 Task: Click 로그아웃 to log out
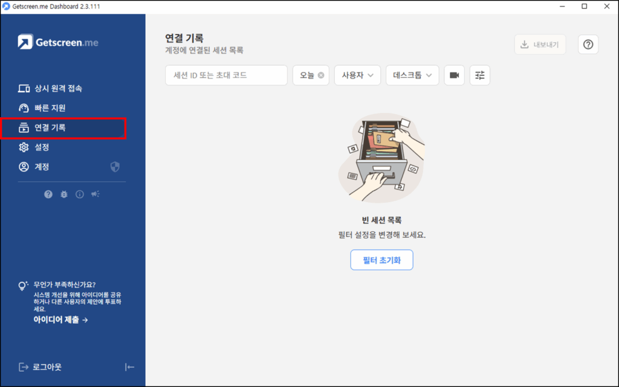point(41,367)
